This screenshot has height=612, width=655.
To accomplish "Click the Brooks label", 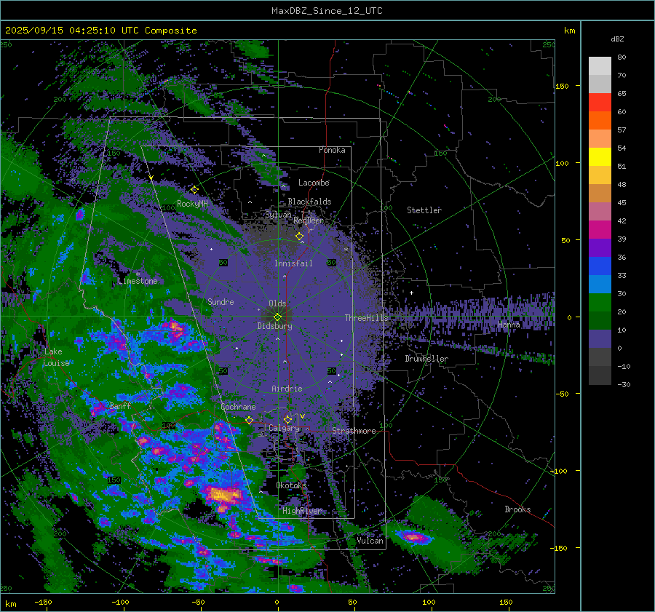I will click(x=517, y=509).
